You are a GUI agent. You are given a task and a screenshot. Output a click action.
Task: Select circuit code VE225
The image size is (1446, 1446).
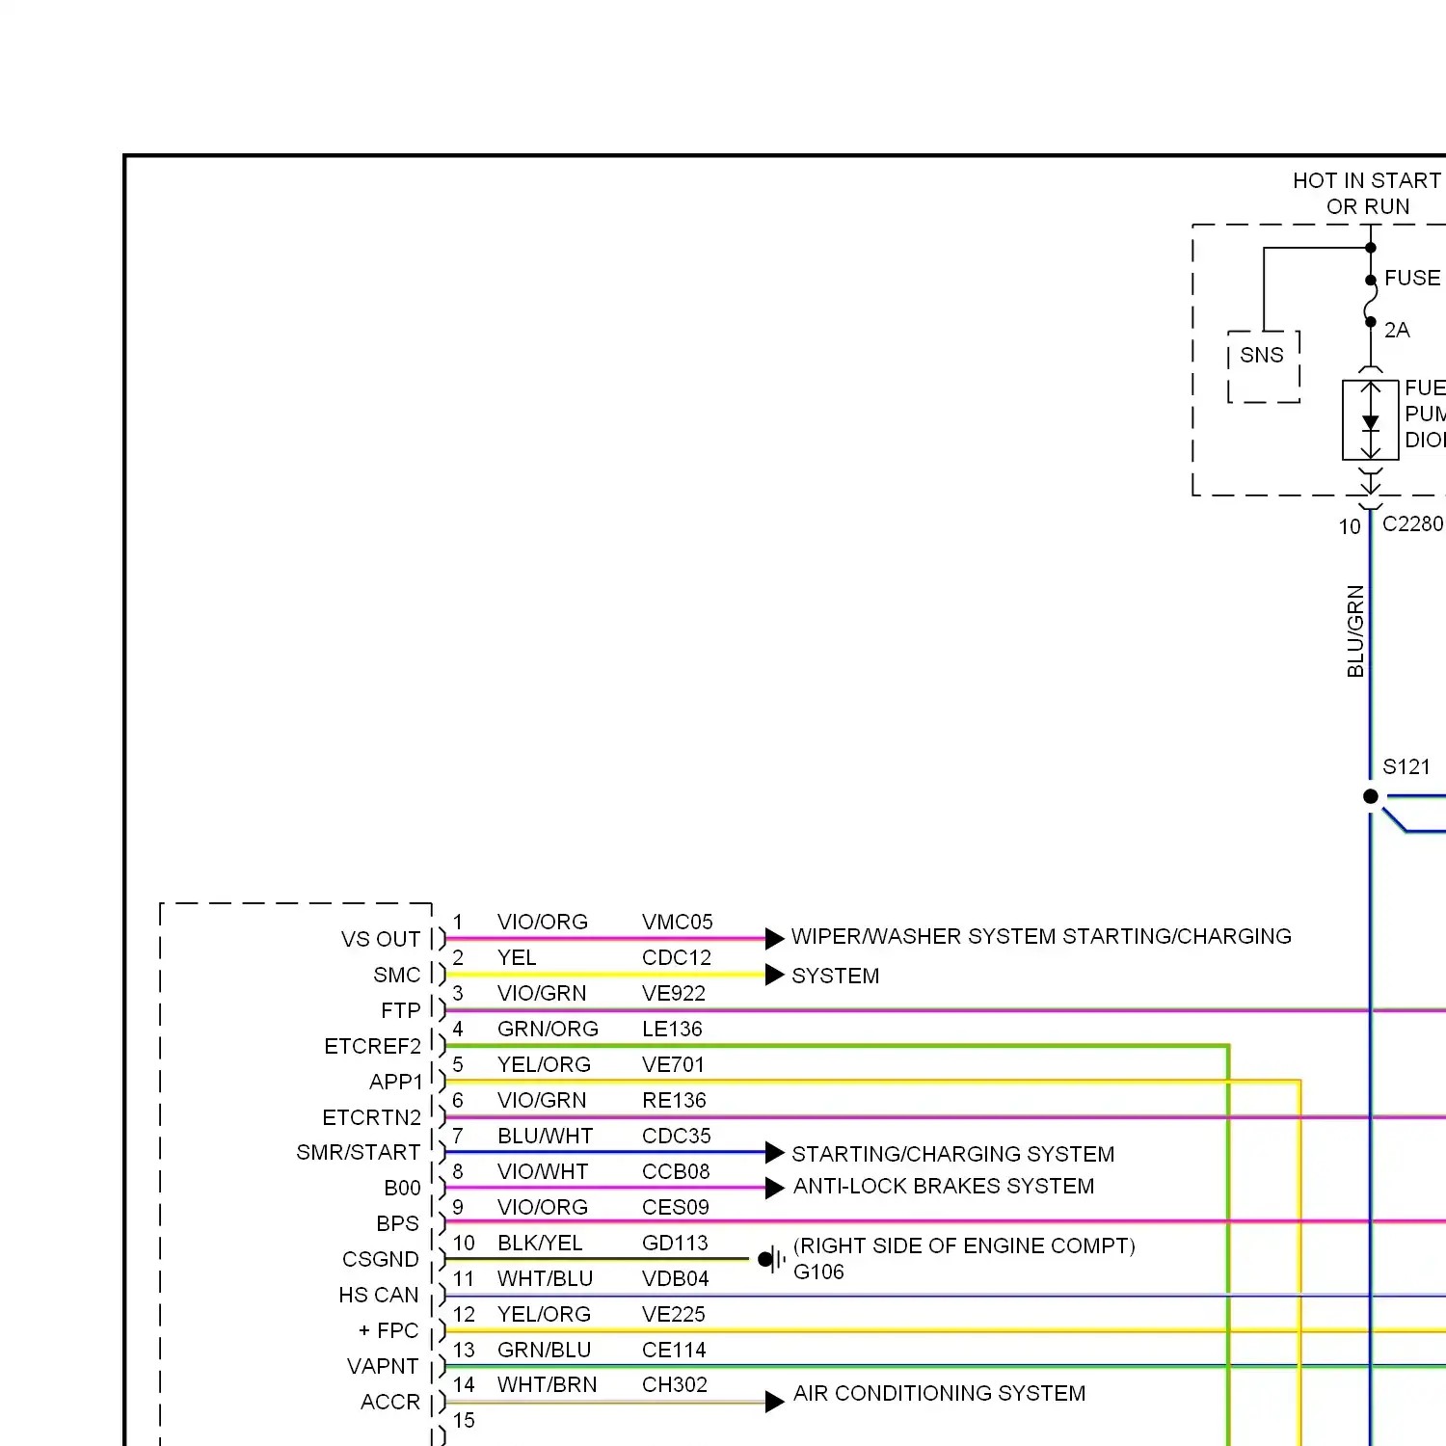coord(674,1314)
